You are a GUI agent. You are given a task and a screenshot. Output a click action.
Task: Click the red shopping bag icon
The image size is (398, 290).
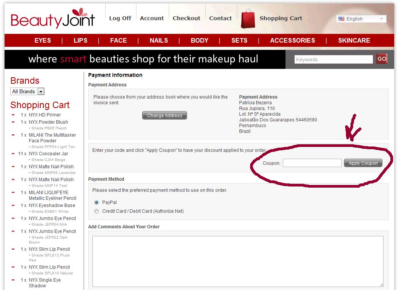[248, 19]
